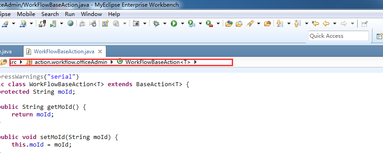Viewport: 383px width, 163px height.
Task: Click the Open Perspective icon
Action: point(379,36)
